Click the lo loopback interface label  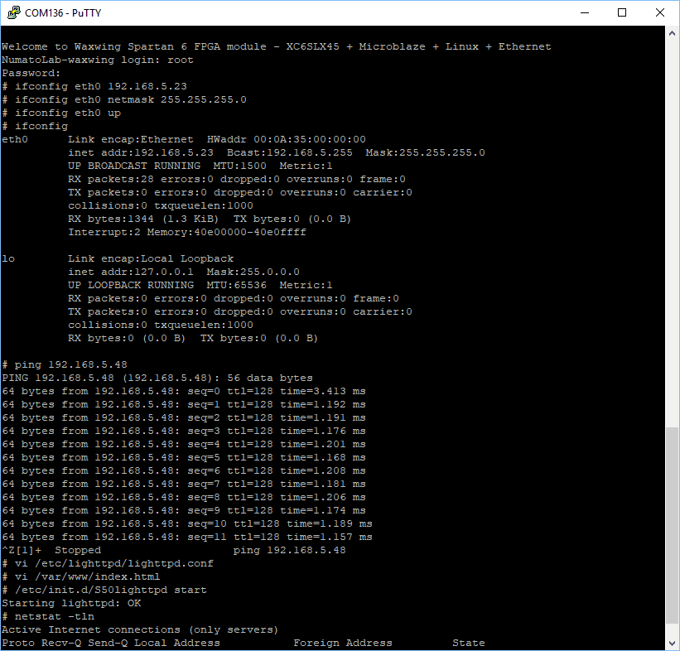pos(8,258)
